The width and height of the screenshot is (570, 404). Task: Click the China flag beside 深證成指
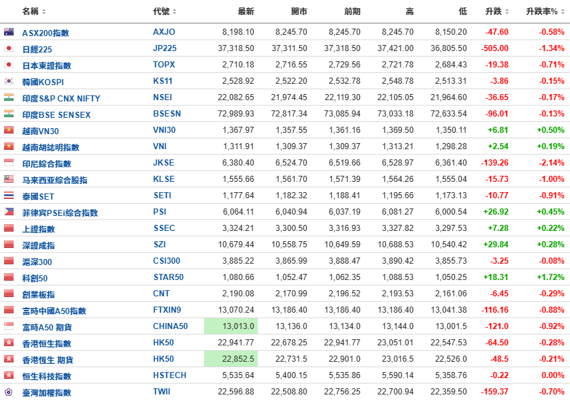click(9, 245)
